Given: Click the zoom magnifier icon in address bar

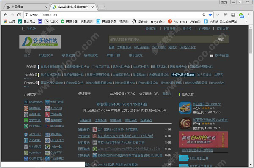Looking at the screenshot, I should click(204, 15).
